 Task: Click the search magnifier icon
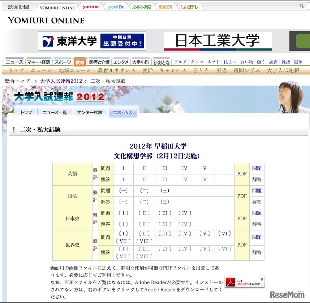tap(302, 6)
